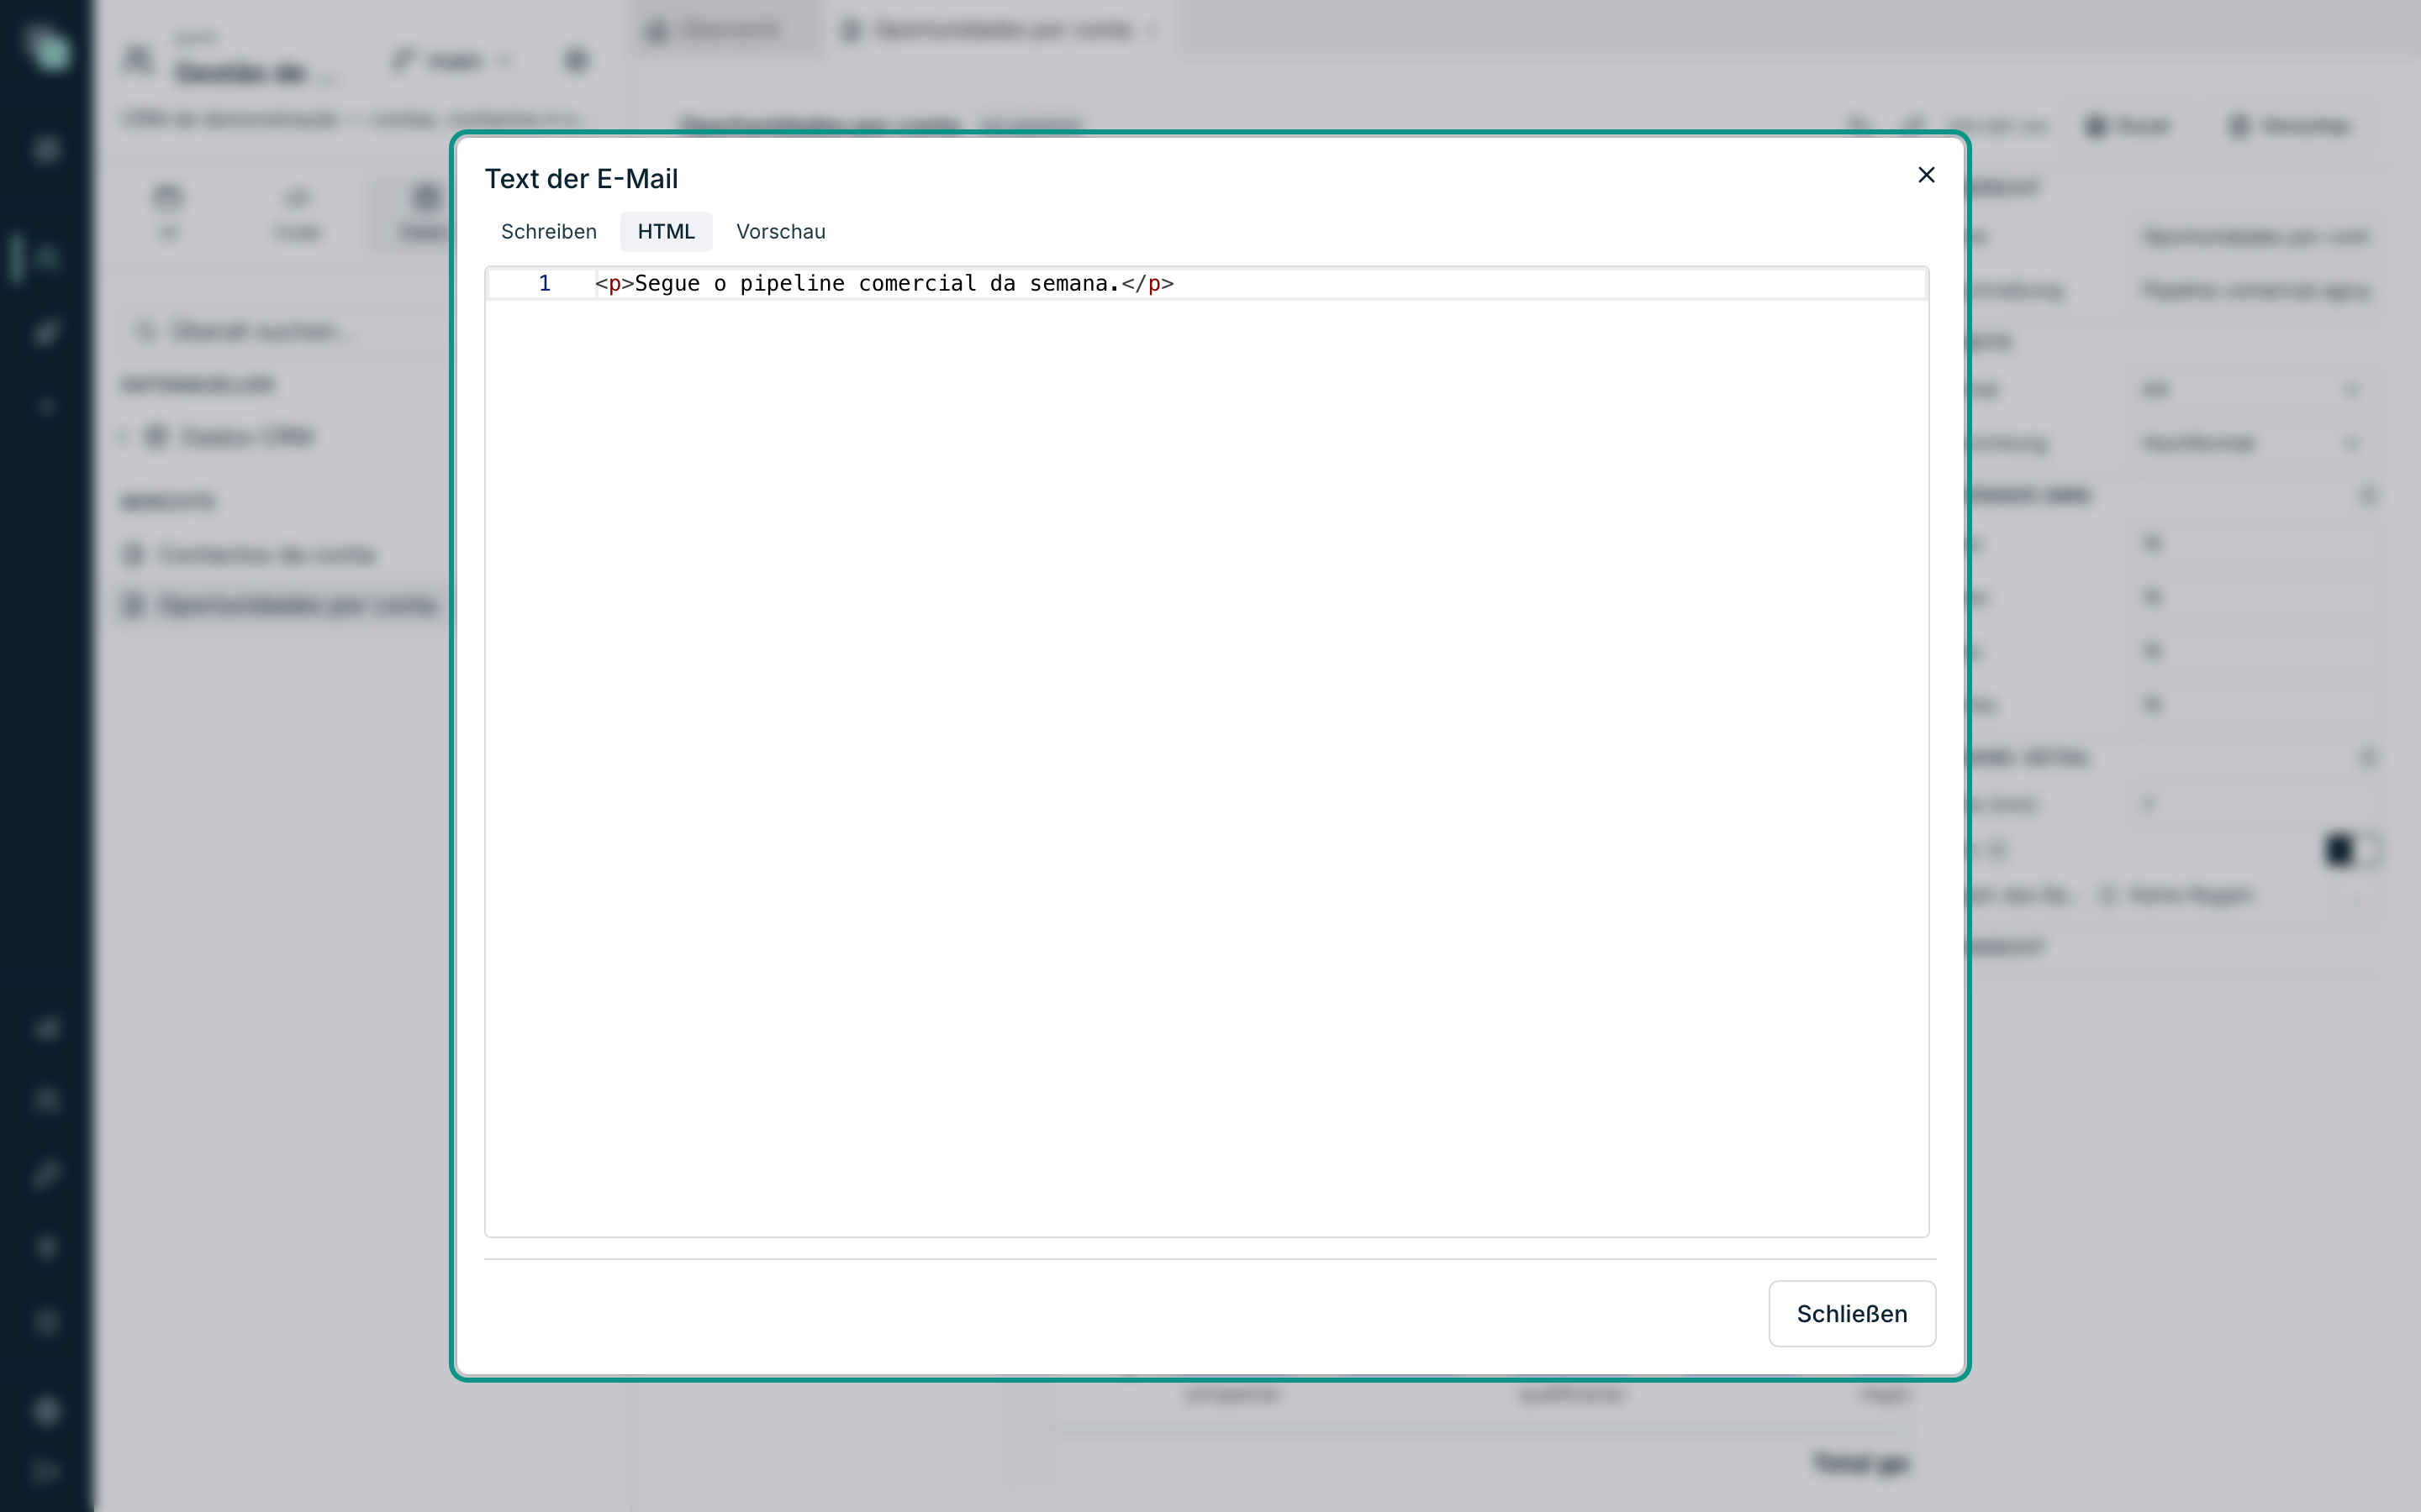
Task: Click the Schließen button
Action: (x=1852, y=1313)
